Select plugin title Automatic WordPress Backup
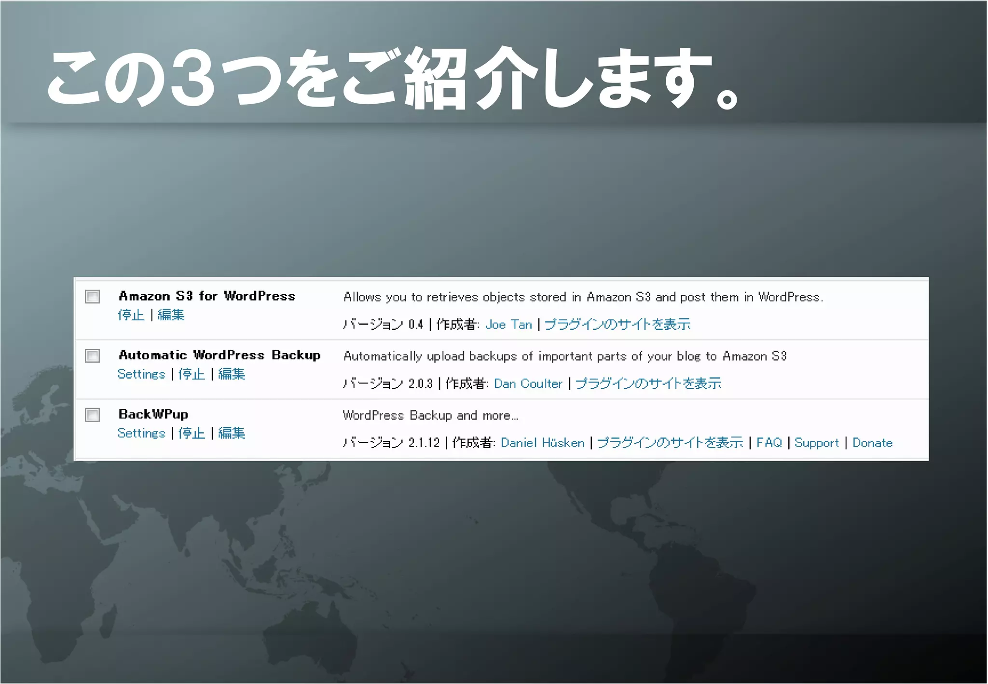 (x=220, y=356)
